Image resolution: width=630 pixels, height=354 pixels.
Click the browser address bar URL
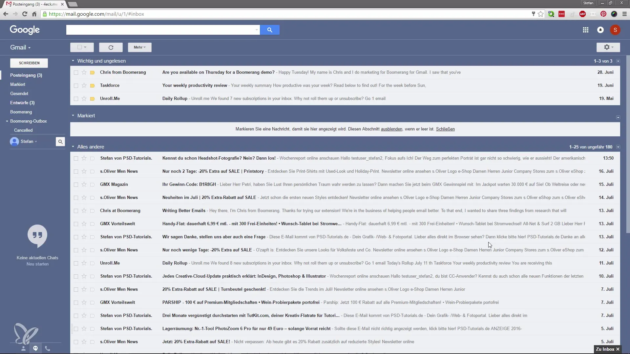(96, 14)
